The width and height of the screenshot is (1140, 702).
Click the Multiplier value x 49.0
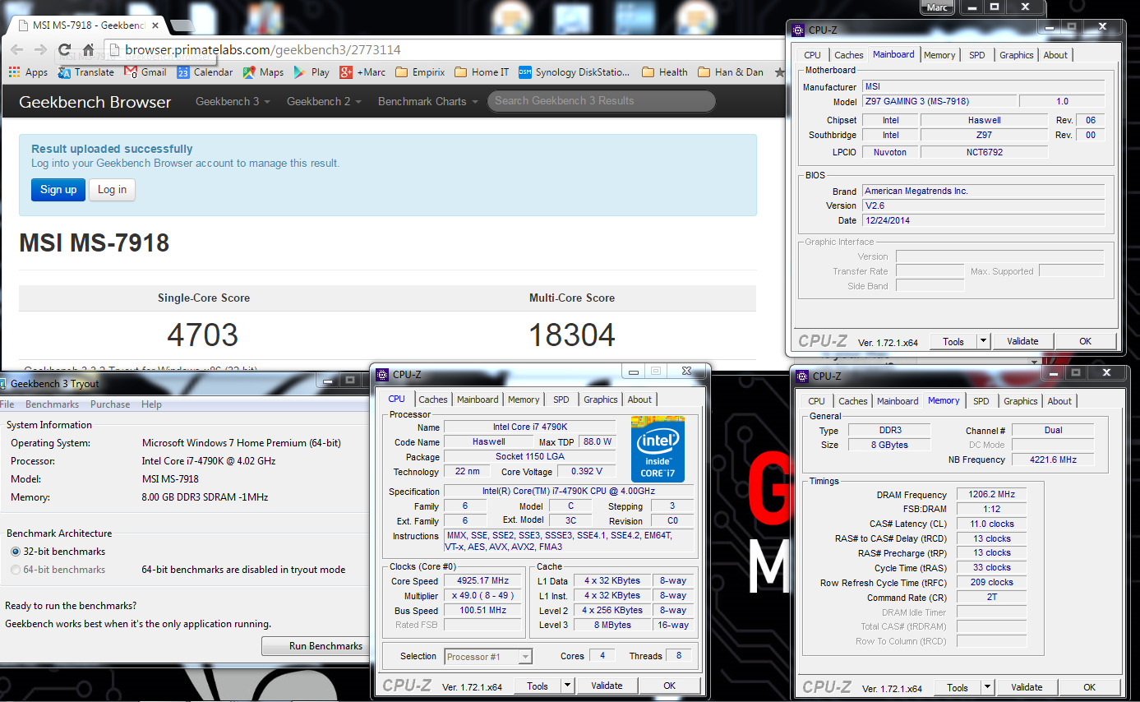point(482,595)
